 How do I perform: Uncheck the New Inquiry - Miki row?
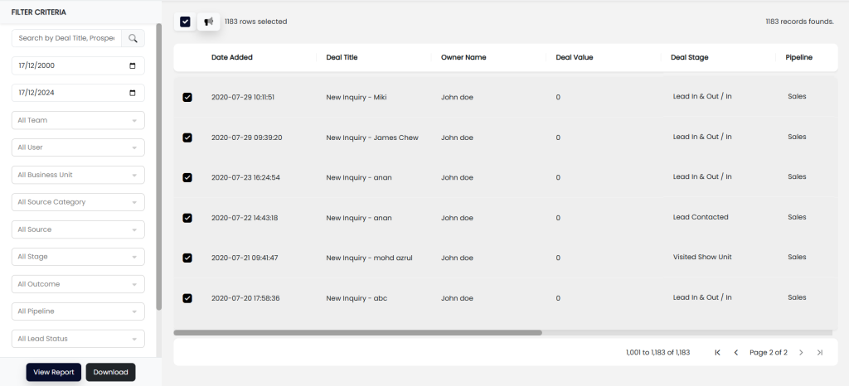(187, 97)
